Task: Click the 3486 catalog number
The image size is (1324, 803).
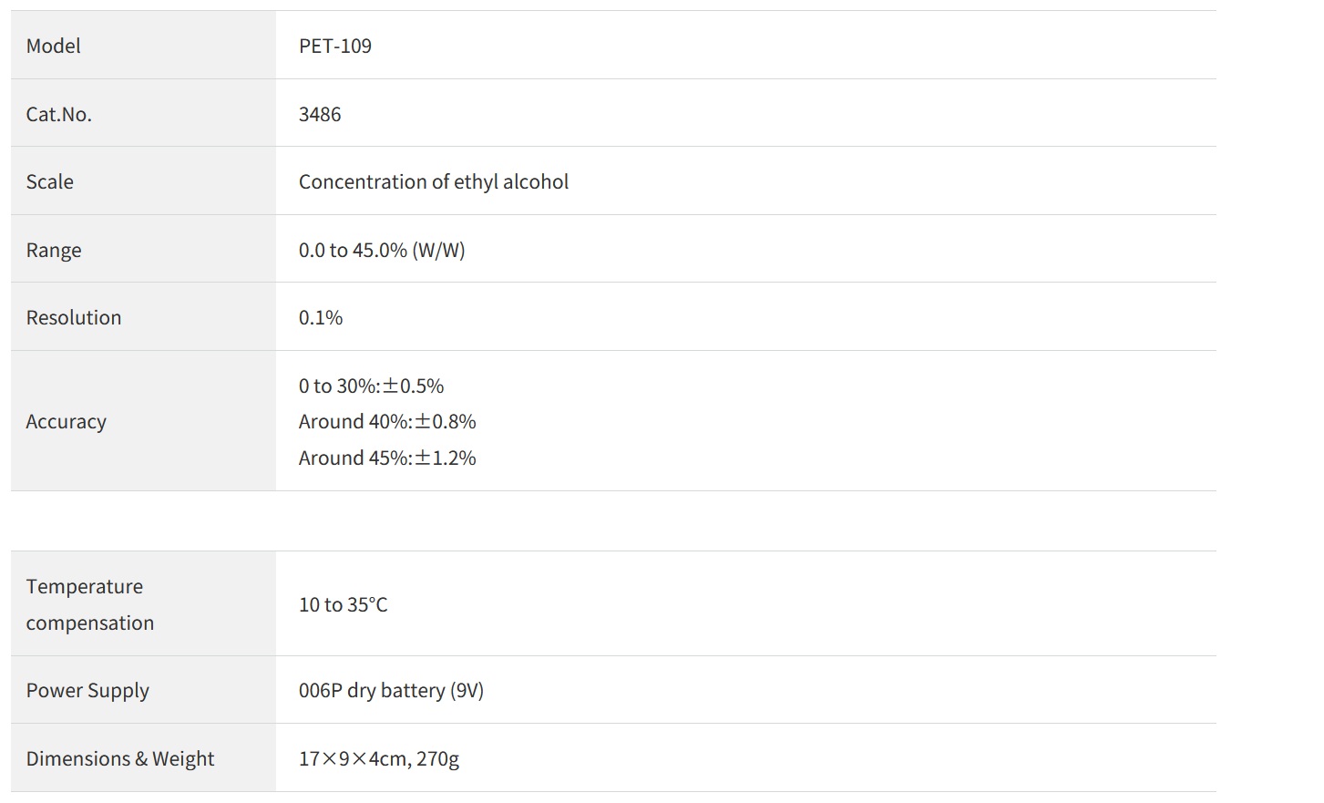Action: pyautogui.click(x=320, y=114)
